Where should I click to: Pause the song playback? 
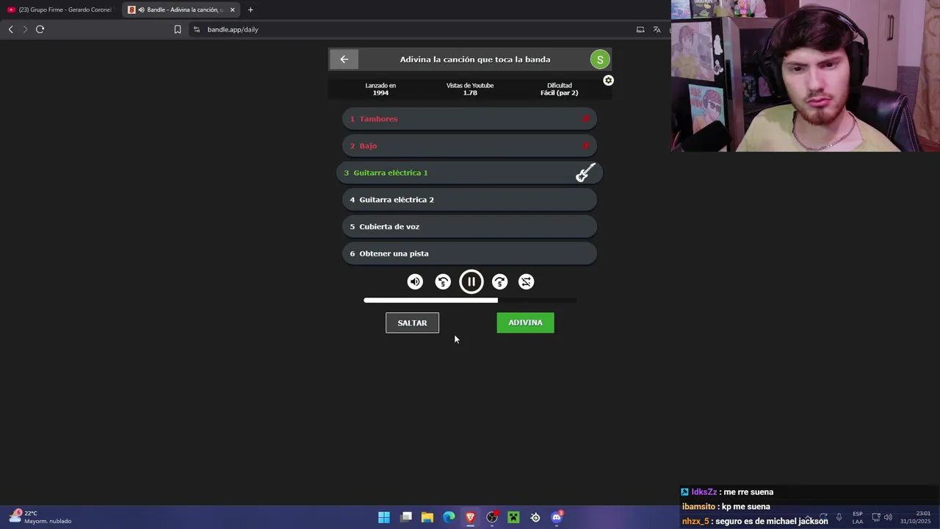[x=471, y=281]
